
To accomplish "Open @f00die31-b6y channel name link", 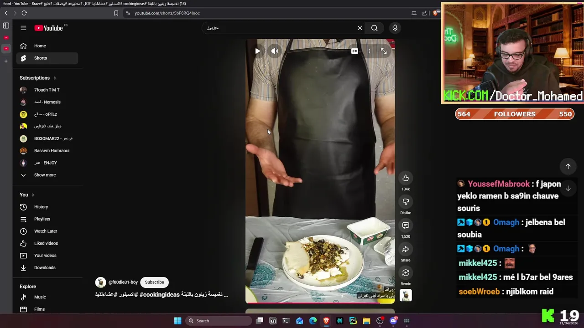I will [x=123, y=282].
